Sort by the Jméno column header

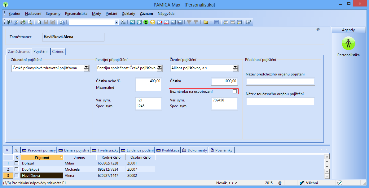tap(80, 157)
